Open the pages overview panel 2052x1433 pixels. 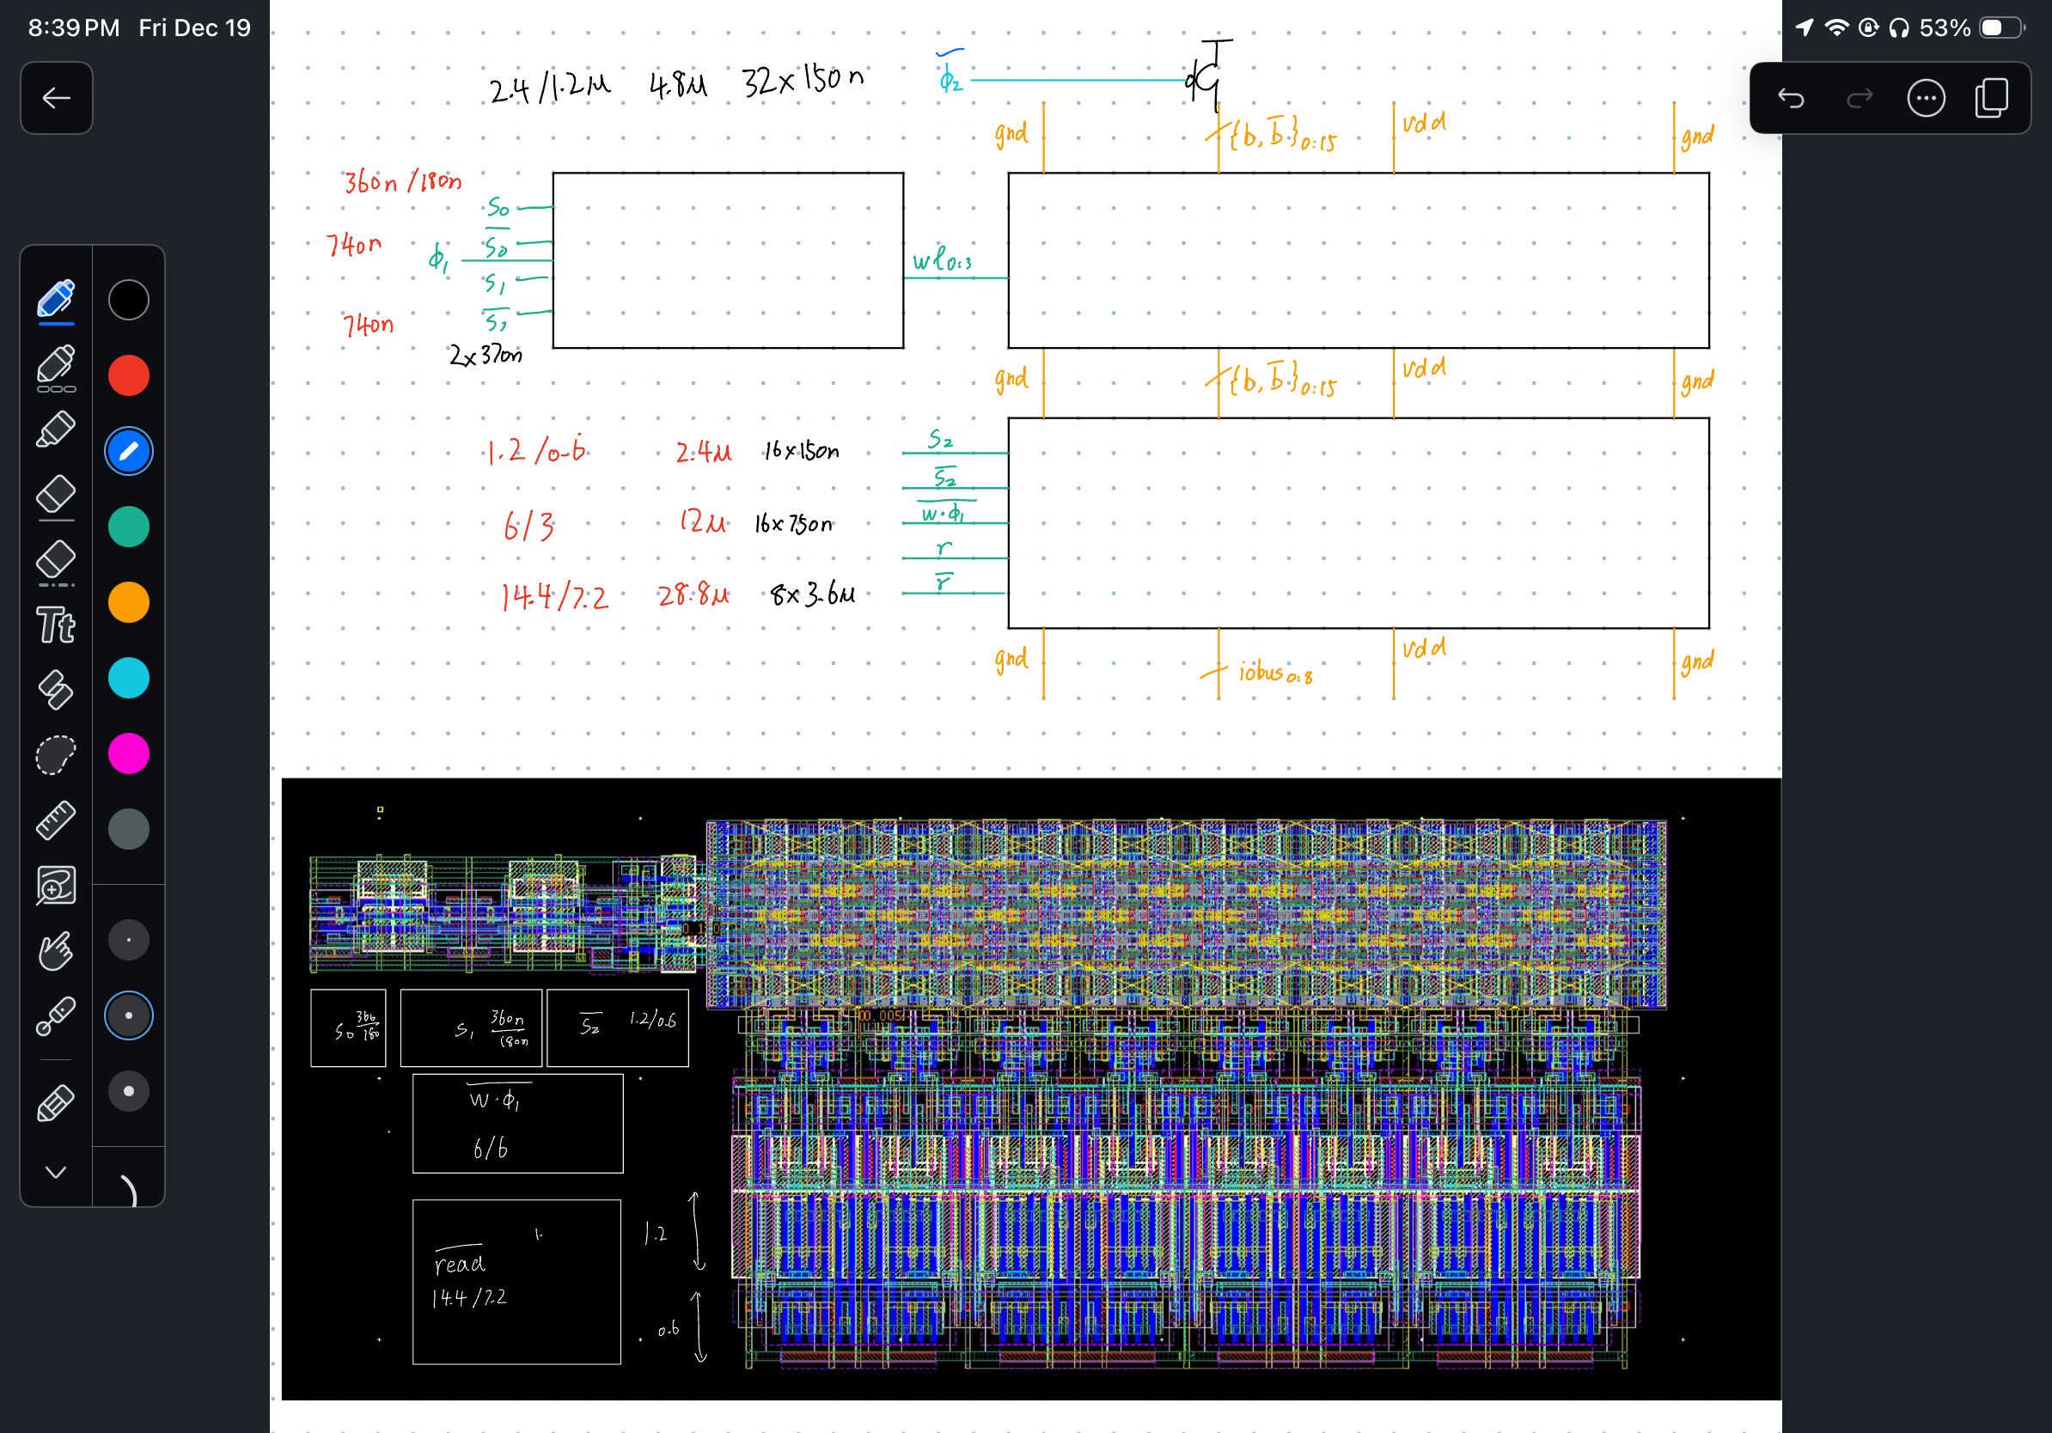(x=1991, y=98)
